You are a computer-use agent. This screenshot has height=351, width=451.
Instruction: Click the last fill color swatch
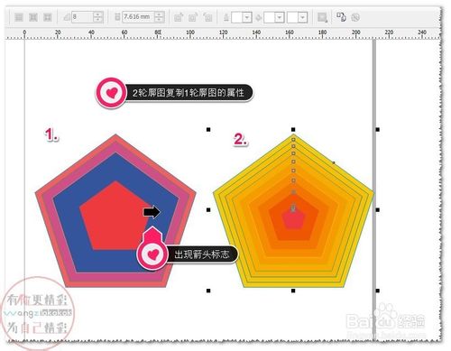(x=292, y=17)
